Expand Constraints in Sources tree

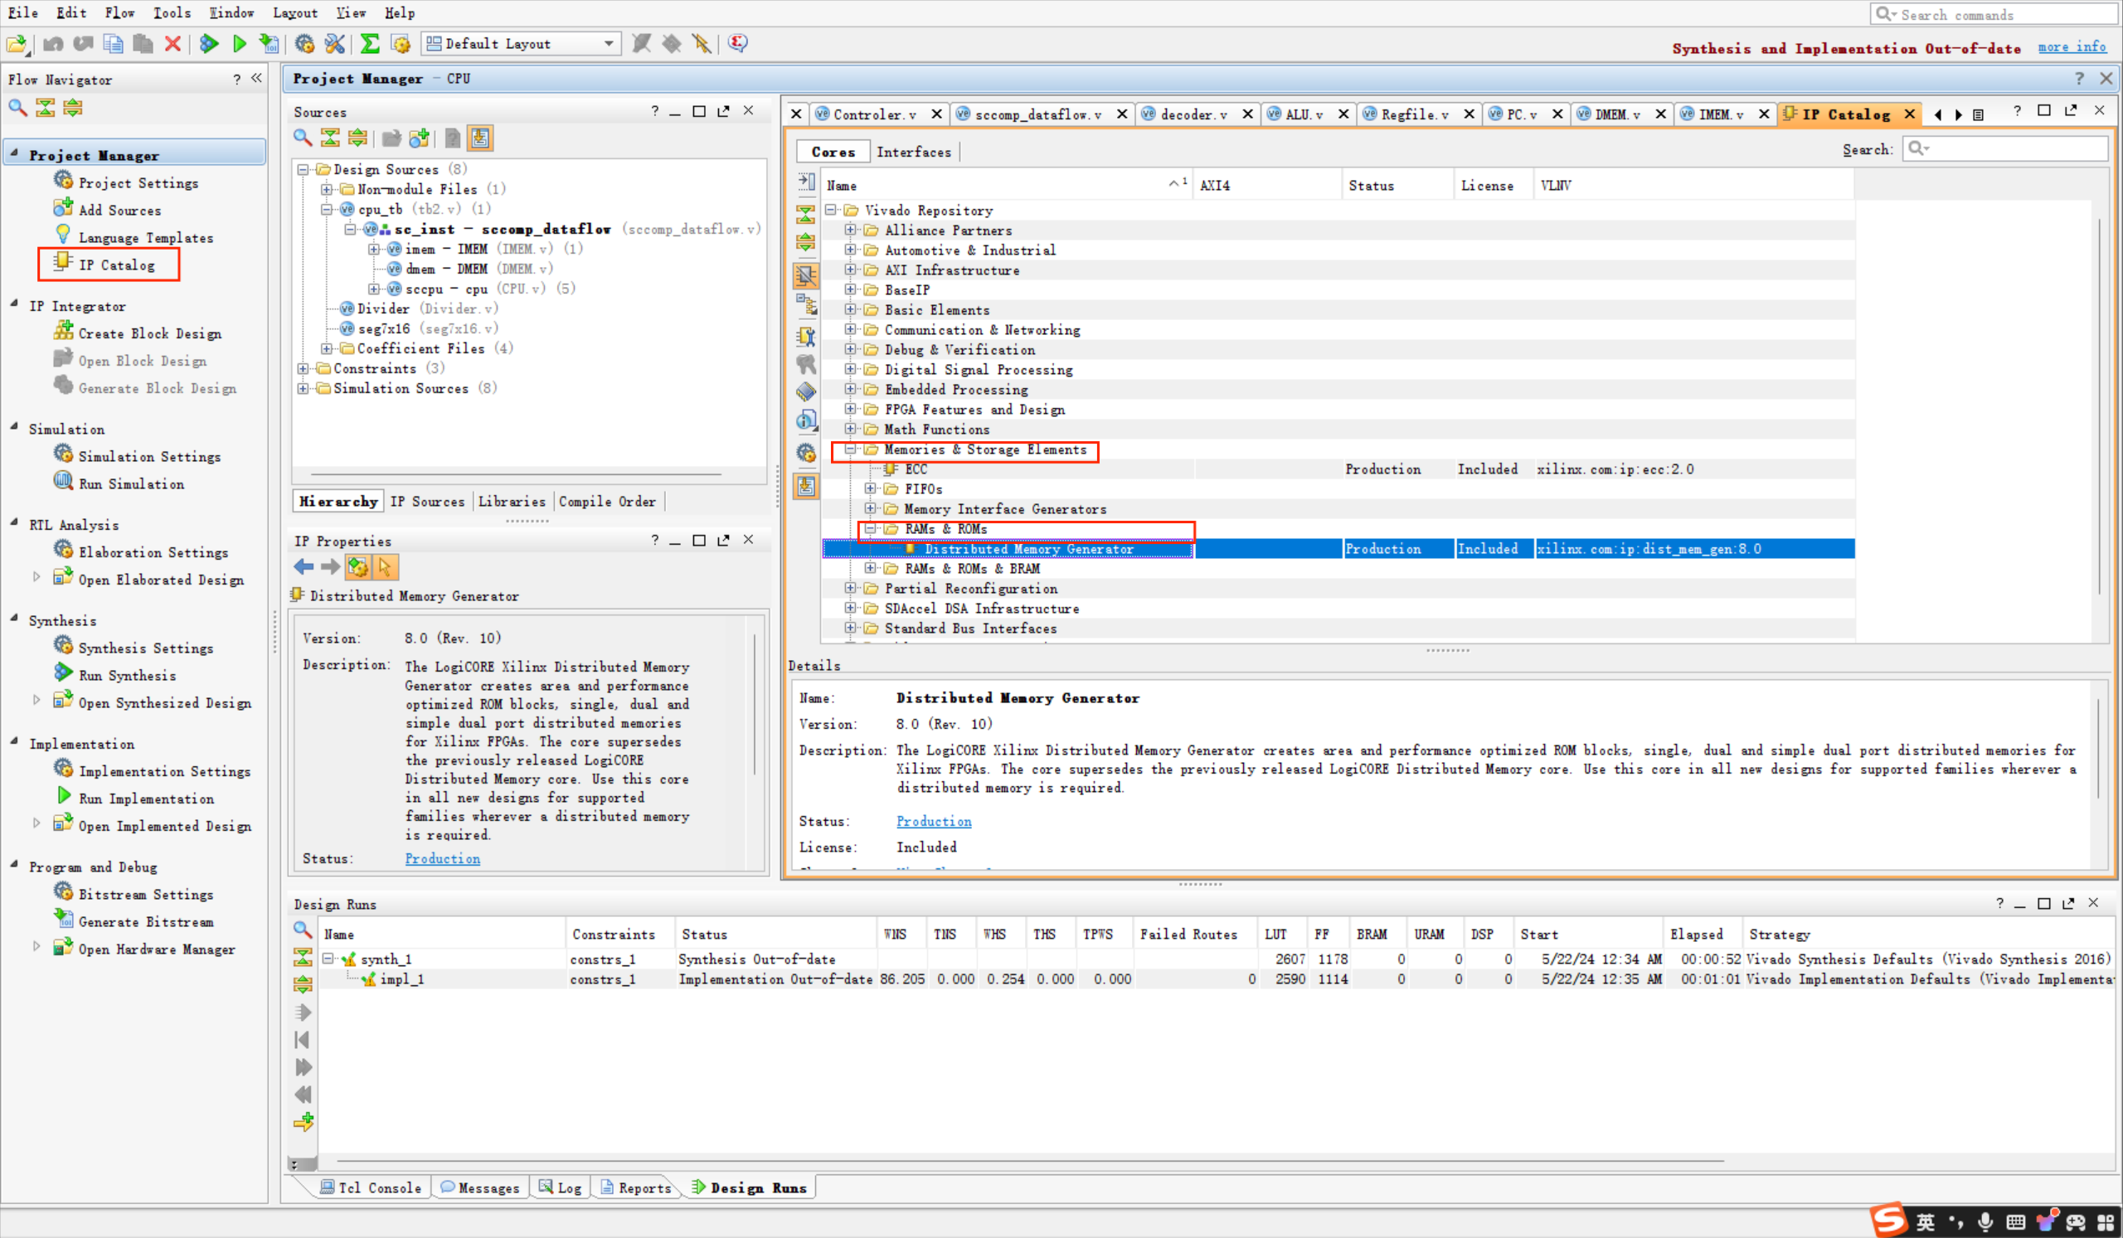(304, 368)
